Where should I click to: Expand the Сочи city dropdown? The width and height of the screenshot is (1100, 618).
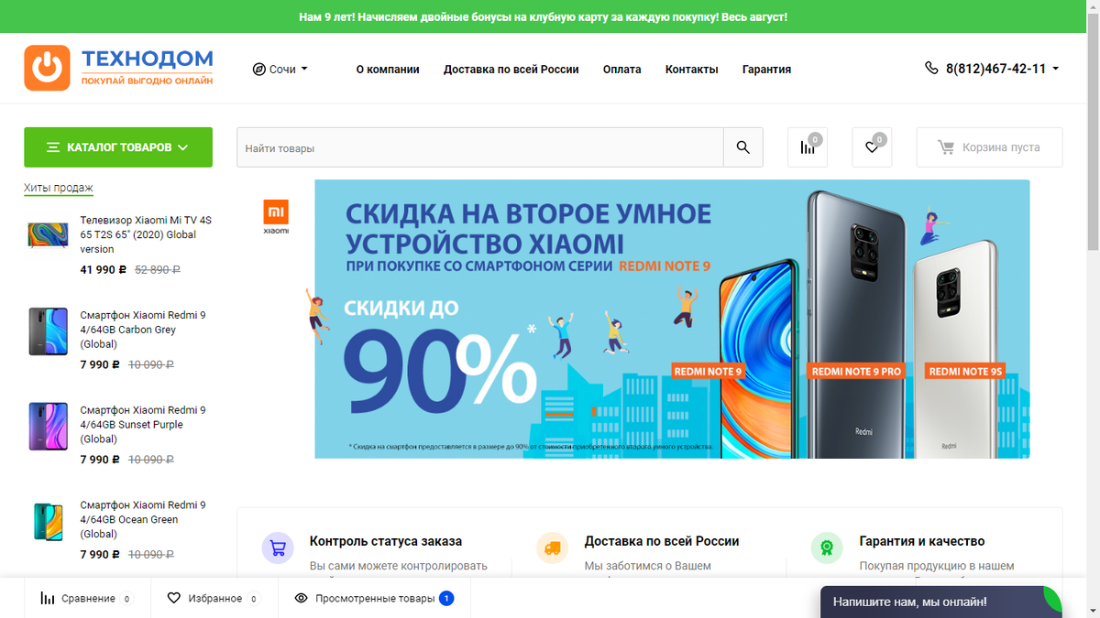pyautogui.click(x=280, y=70)
